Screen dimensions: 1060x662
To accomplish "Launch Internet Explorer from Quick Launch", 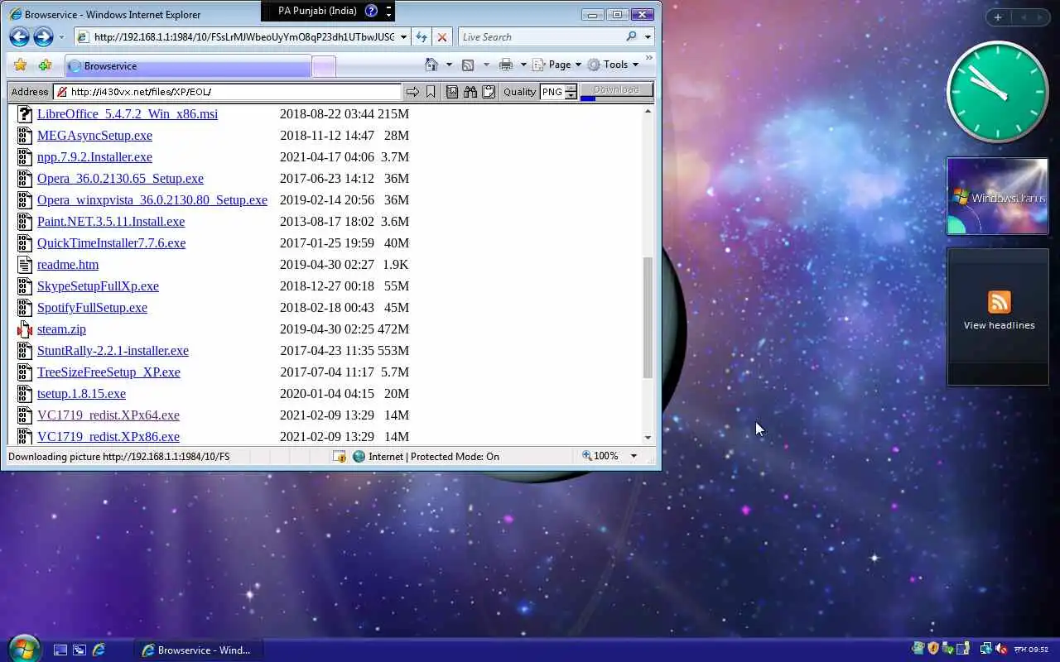I will tap(99, 650).
